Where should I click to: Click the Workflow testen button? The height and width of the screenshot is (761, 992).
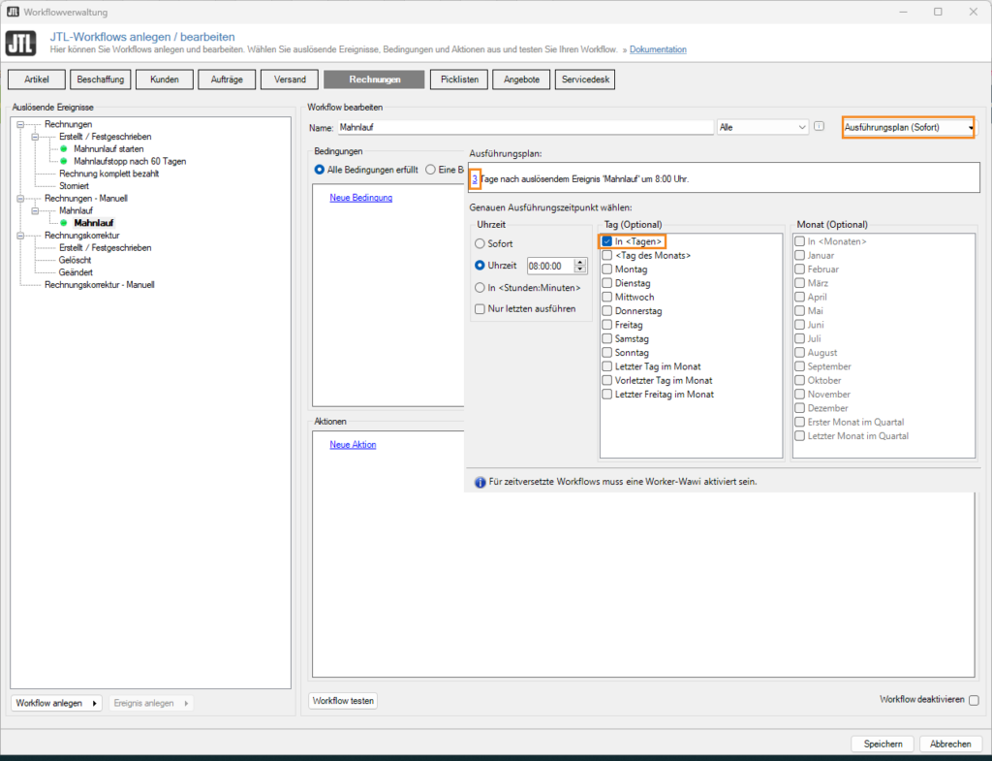pyautogui.click(x=342, y=699)
